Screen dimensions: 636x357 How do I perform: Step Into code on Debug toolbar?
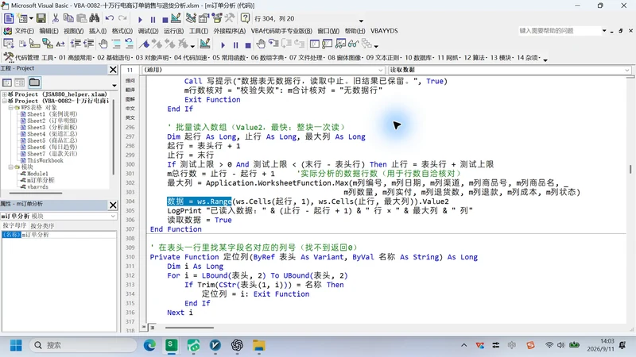pos(273,44)
